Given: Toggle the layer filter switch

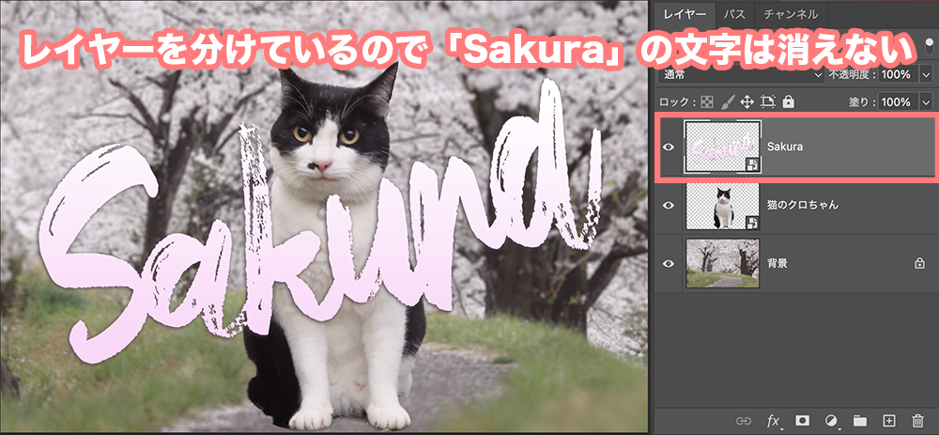Looking at the screenshot, I should click(931, 47).
